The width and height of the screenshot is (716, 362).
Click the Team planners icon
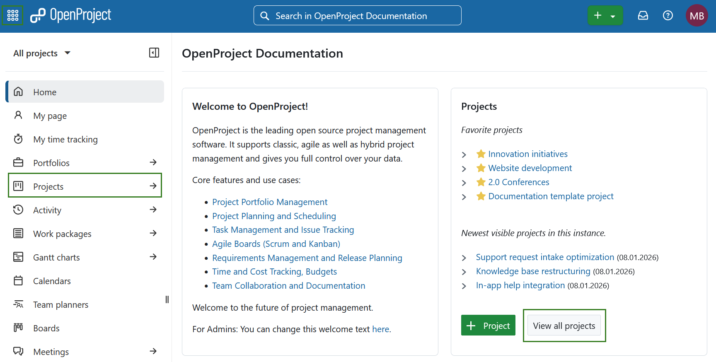pyautogui.click(x=18, y=304)
